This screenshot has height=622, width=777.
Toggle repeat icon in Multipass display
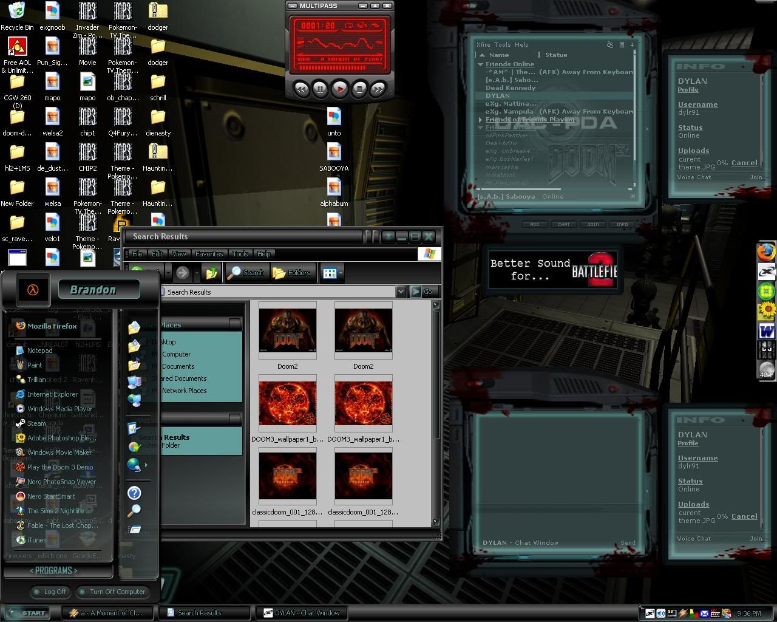pos(349,26)
